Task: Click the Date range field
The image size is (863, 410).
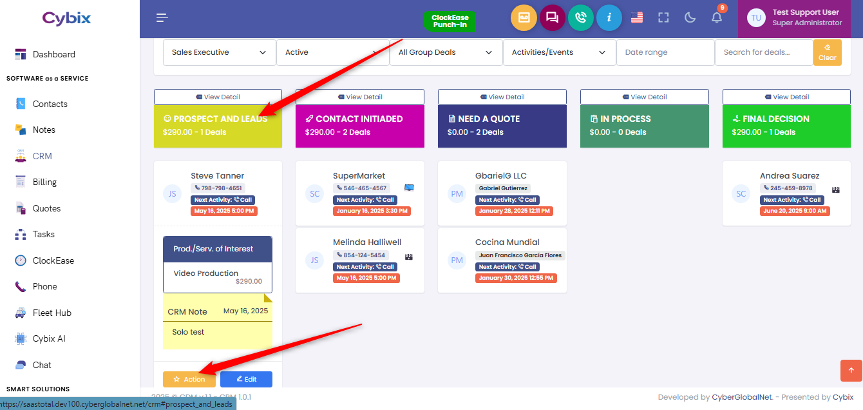Action: (x=665, y=52)
